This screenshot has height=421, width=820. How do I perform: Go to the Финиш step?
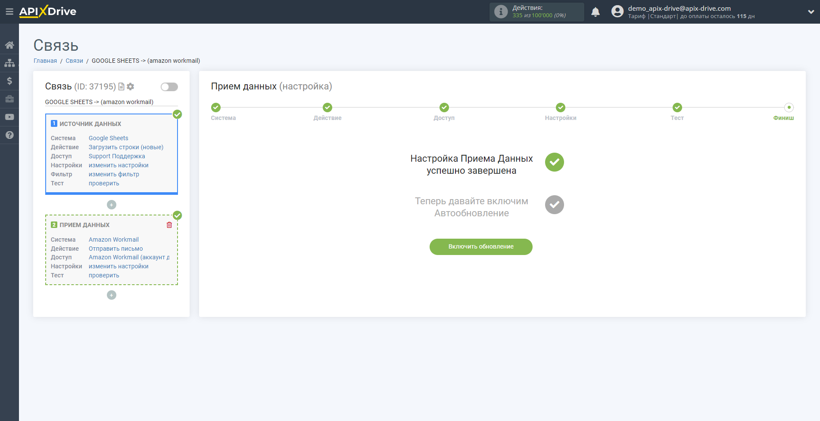click(789, 108)
